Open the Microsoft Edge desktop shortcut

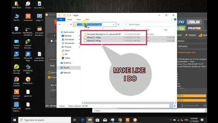click(x=28, y=56)
